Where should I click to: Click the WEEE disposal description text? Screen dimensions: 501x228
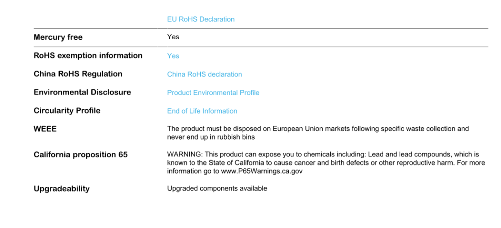tap(318, 133)
